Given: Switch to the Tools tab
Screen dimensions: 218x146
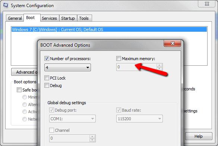Looking at the screenshot, I should coord(84,18).
